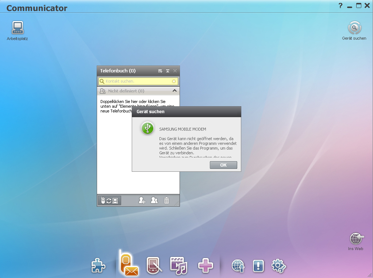Minimize the Communicator window

[x=349, y=7]
